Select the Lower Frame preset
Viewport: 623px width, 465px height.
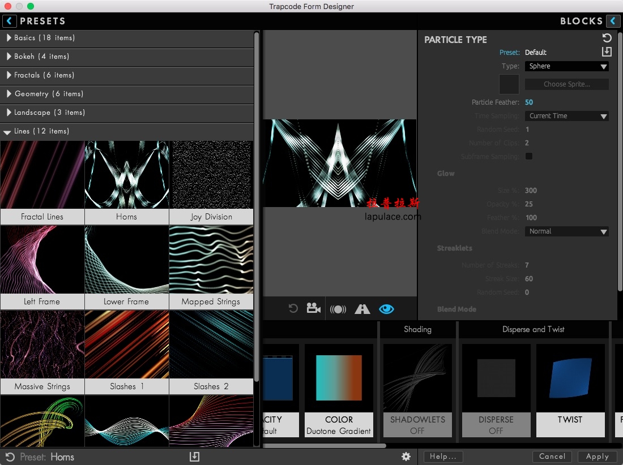[126, 268]
